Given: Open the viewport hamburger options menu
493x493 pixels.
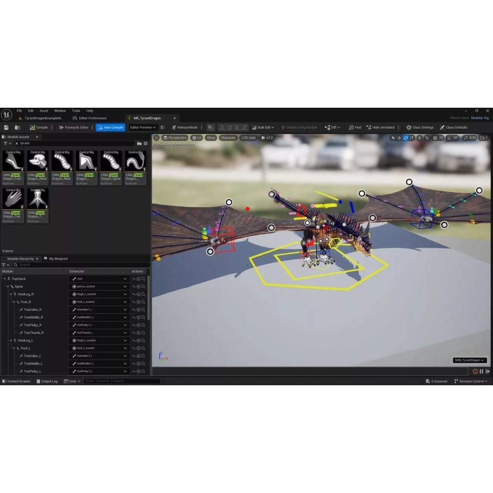Looking at the screenshot, I should pyautogui.click(x=156, y=138).
